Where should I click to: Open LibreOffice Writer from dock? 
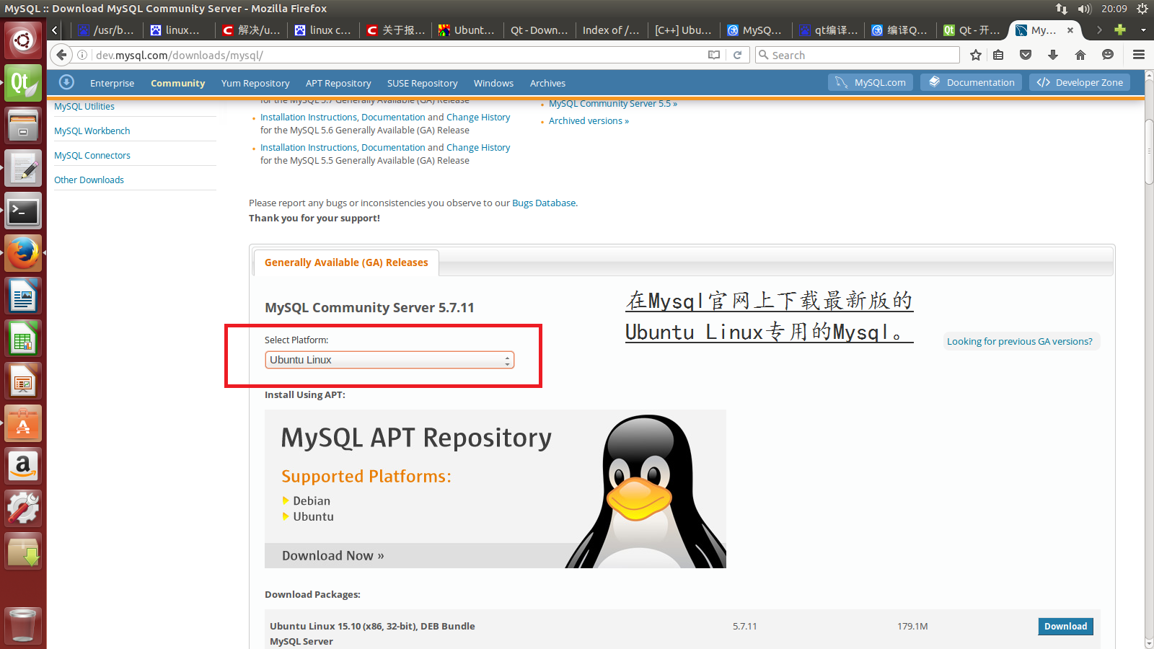point(23,296)
